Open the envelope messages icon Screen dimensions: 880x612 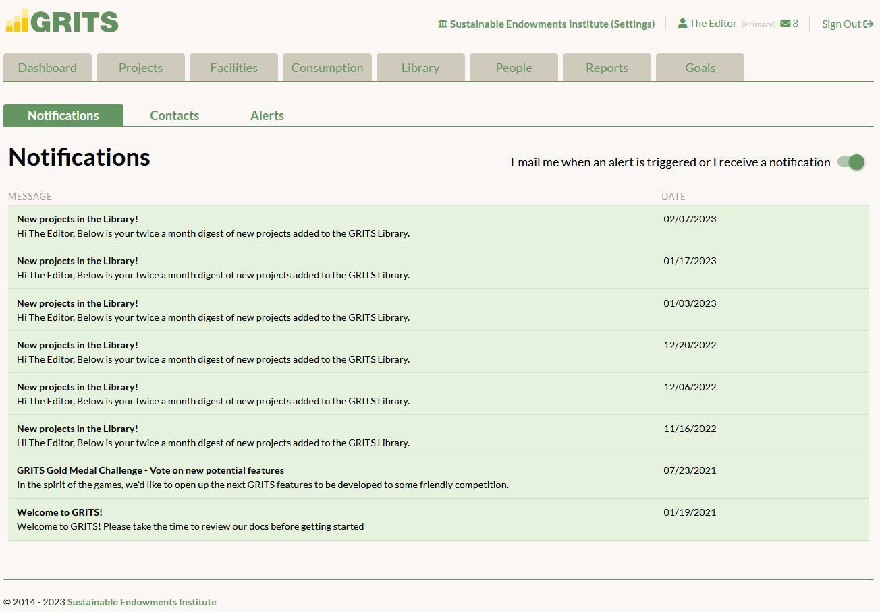point(786,24)
